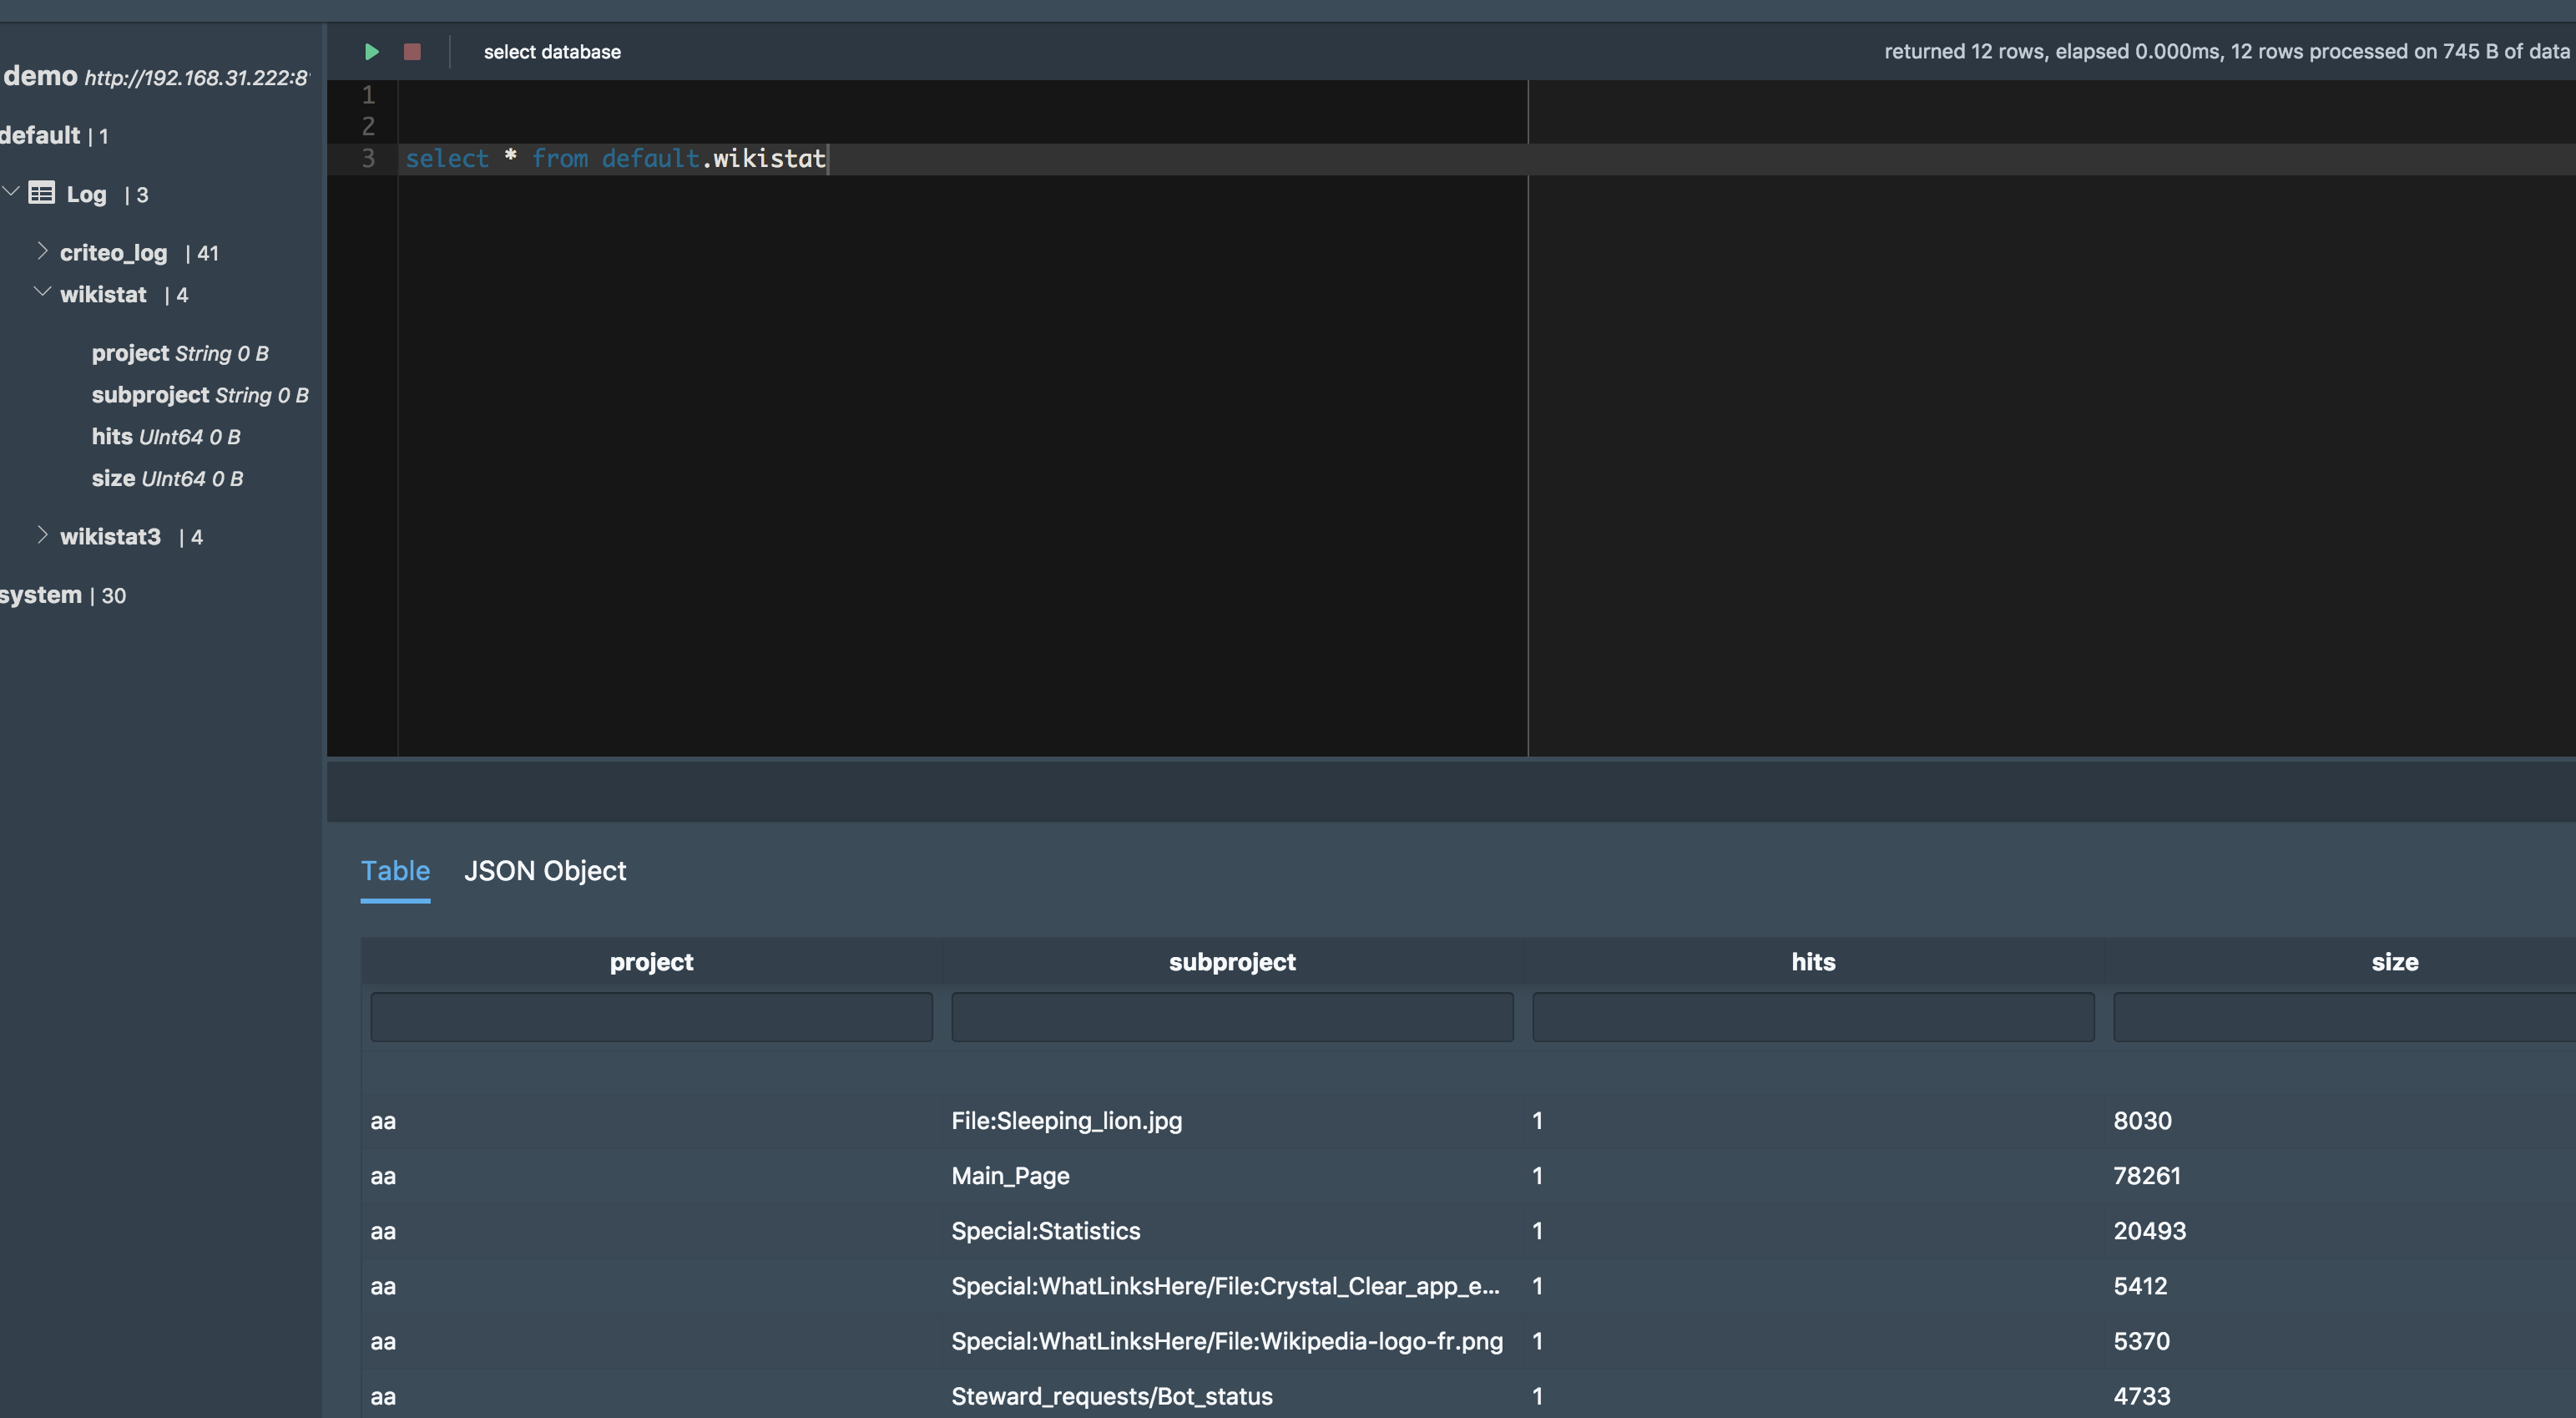This screenshot has height=1418, width=2576.
Task: Expand the criteo_log table
Action: [x=42, y=251]
